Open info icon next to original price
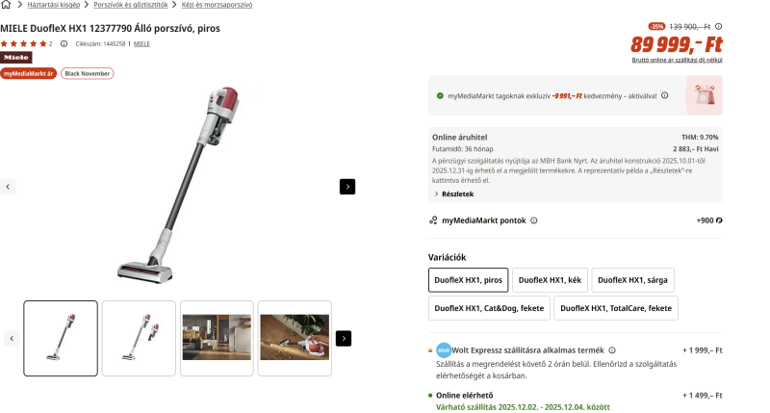 pos(718,26)
